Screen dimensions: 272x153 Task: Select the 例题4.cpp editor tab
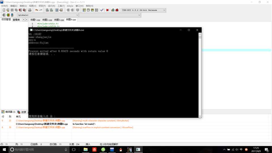pyautogui.click(x=71, y=20)
